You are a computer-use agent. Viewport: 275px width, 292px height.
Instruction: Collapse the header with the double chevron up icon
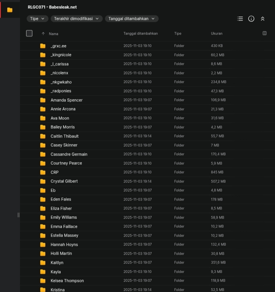[263, 18]
